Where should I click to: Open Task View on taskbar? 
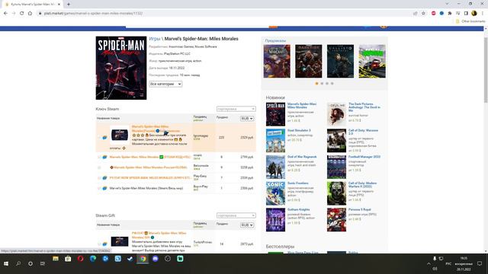[x=43, y=264]
